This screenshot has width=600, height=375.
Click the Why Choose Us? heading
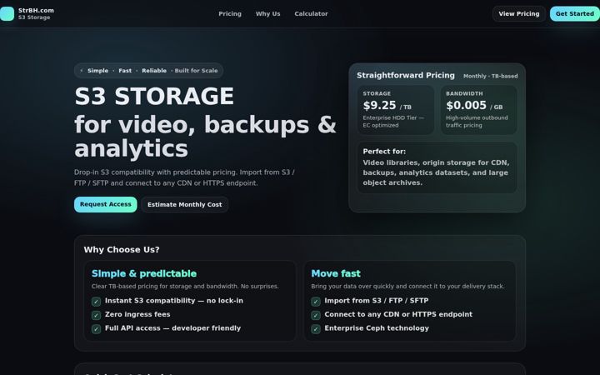pyautogui.click(x=122, y=249)
